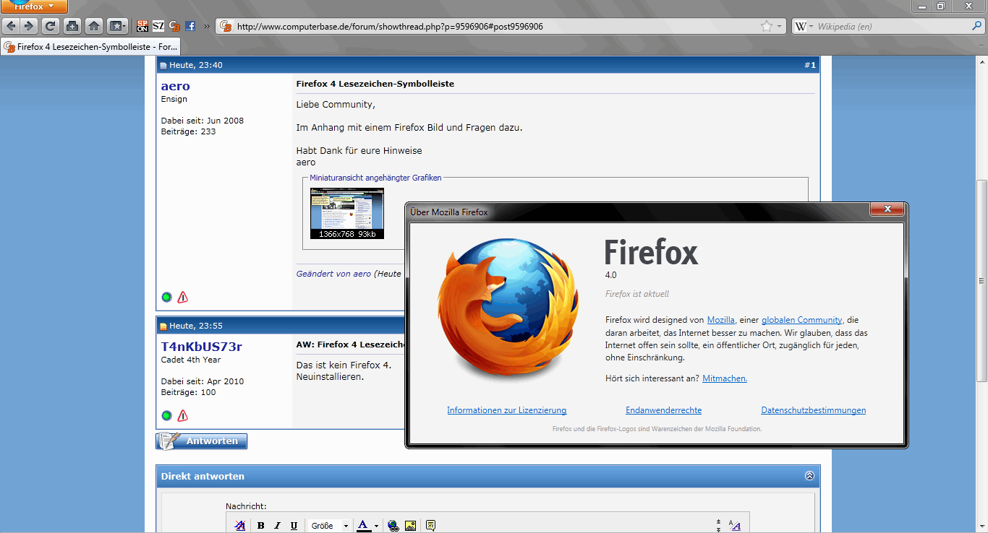Insert an image into the message

point(410,526)
